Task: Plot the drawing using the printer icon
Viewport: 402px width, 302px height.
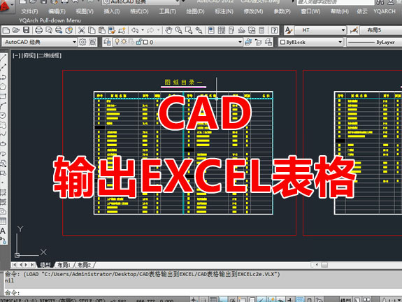Action: [x=38, y=30]
